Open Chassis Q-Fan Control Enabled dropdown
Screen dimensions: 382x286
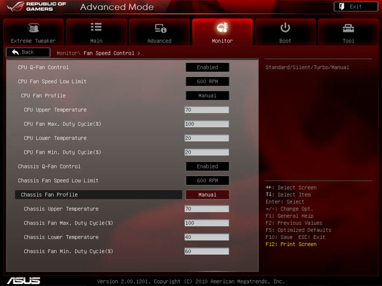click(x=208, y=167)
